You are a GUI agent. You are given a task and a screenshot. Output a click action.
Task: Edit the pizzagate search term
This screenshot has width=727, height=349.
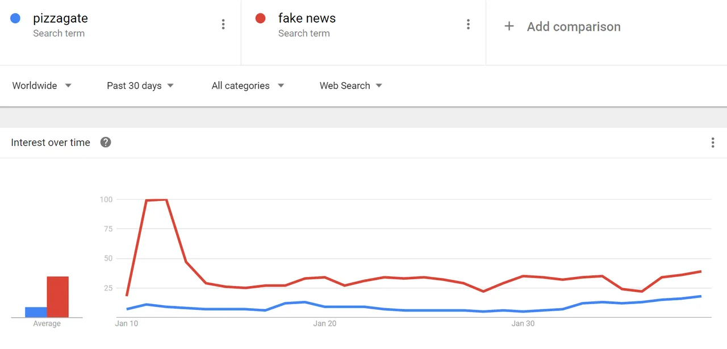[60, 18]
